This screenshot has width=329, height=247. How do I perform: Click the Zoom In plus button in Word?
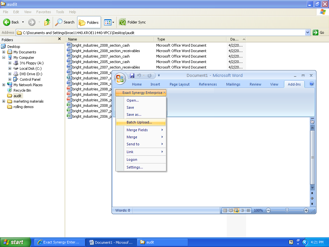pos(306,210)
